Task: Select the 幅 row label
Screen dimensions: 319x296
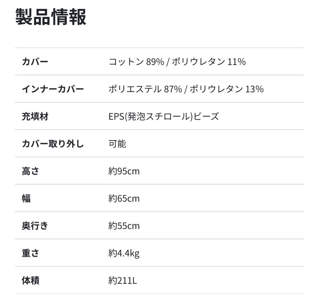Action: point(26,198)
